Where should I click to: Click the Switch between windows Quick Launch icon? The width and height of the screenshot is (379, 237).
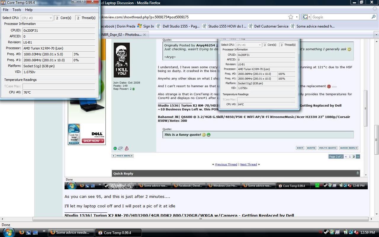(x=28, y=233)
